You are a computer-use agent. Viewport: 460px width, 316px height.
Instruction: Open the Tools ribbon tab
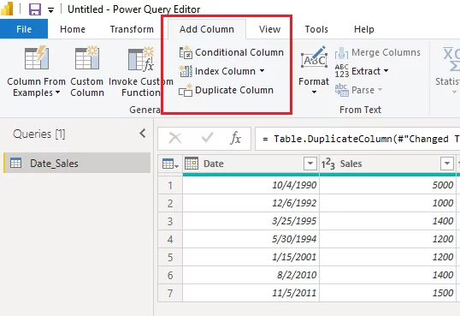point(316,29)
